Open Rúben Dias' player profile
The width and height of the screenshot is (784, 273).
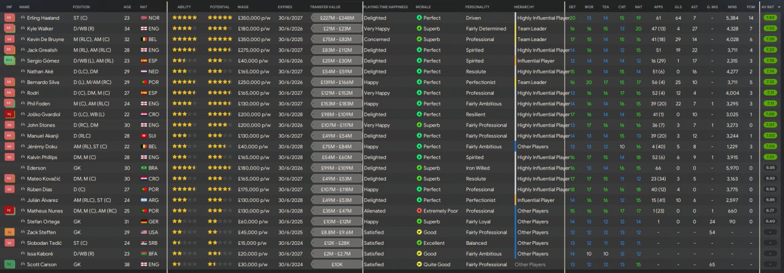pos(40,189)
